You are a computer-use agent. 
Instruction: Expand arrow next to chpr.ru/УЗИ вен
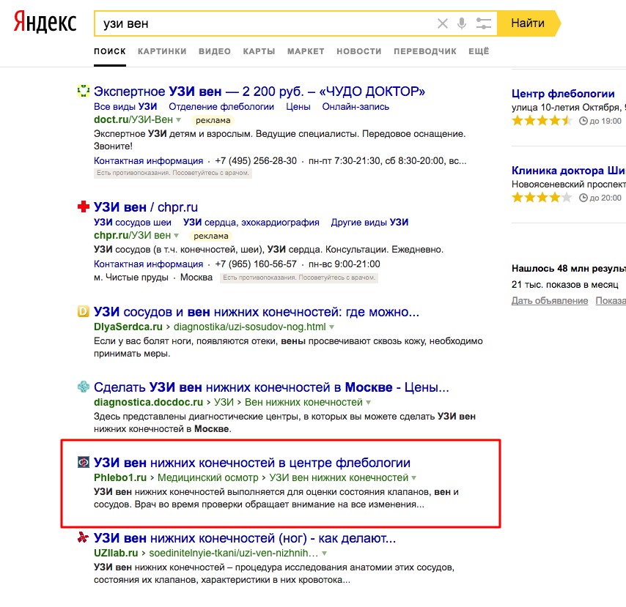[x=176, y=235]
